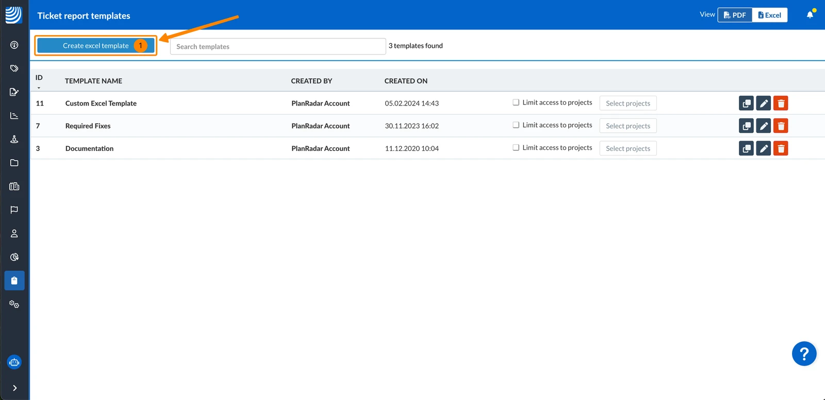Enable Limit access for Documentation template
825x400 pixels.
coord(516,148)
